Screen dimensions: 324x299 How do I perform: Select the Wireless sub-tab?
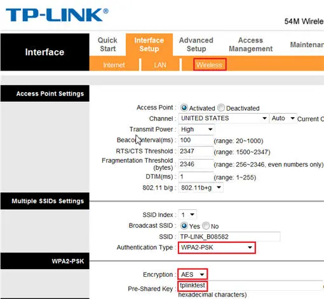[x=210, y=64]
